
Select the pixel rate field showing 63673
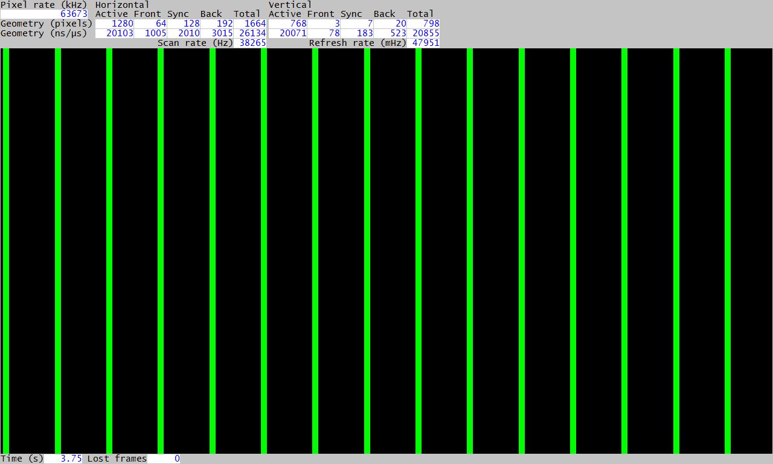44,14
